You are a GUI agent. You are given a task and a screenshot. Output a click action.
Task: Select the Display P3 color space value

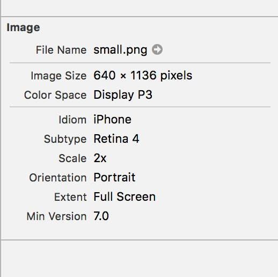(123, 95)
